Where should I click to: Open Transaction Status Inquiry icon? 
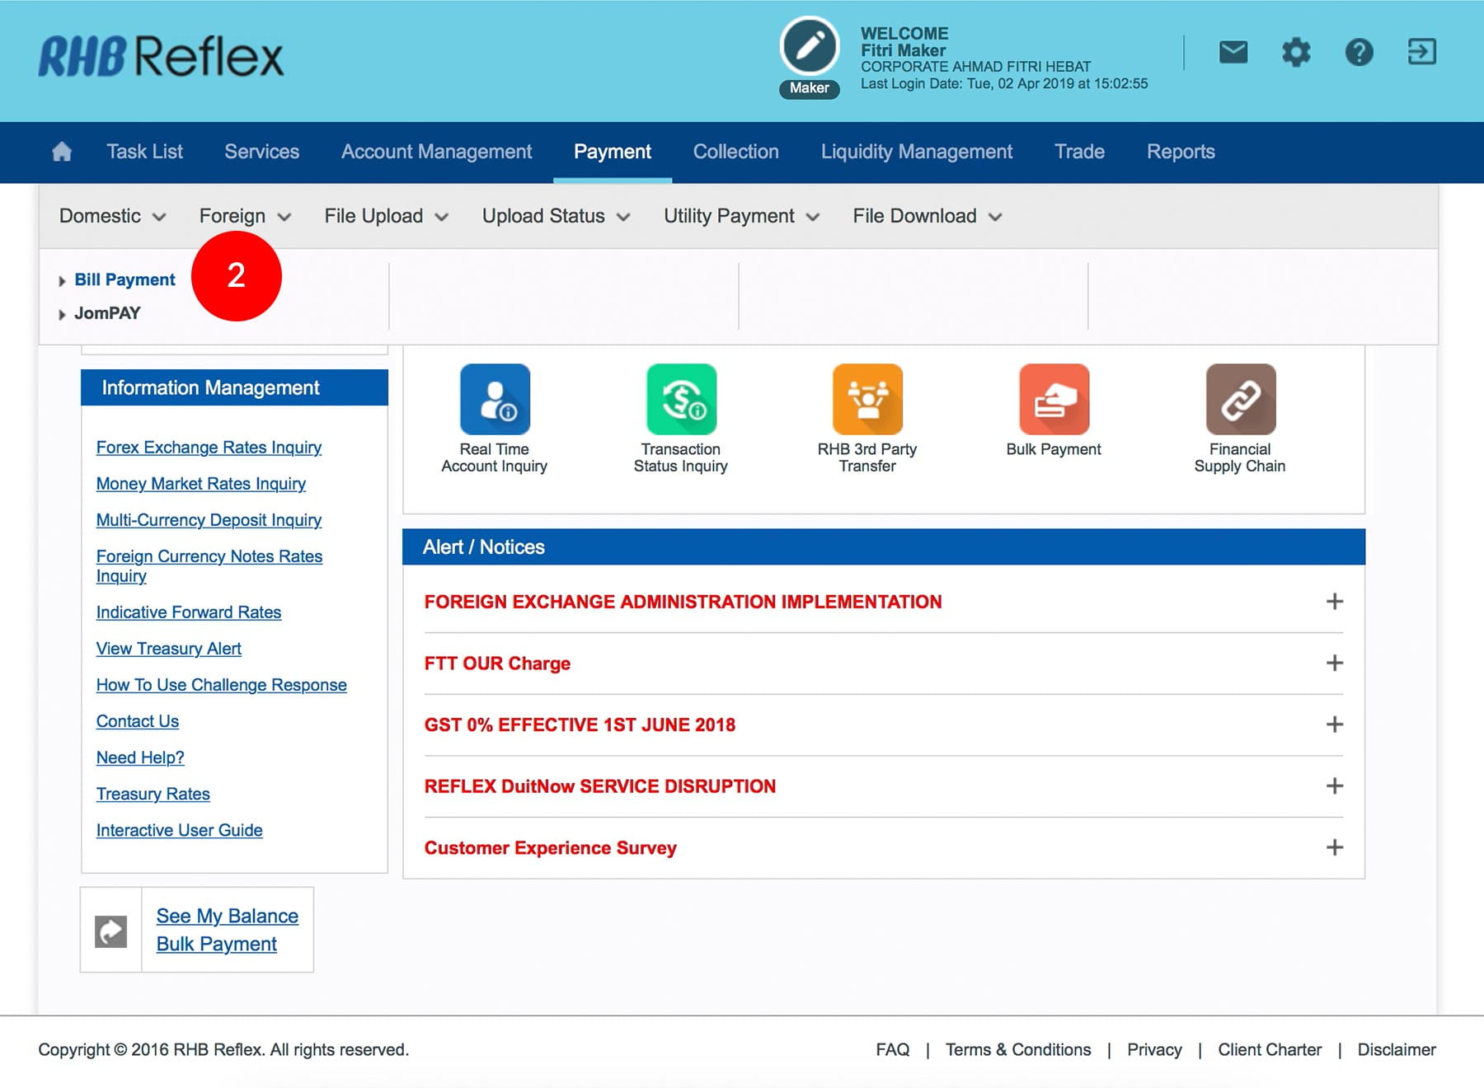681,400
